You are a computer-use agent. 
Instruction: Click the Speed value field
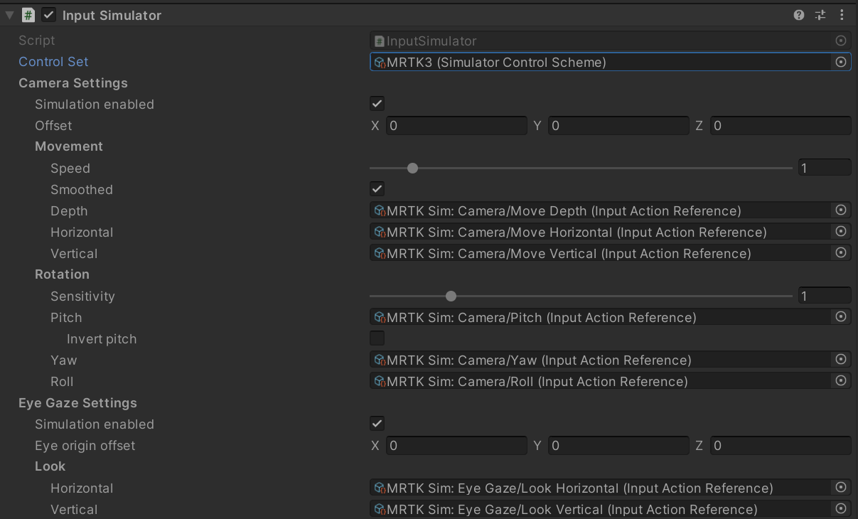coord(825,168)
